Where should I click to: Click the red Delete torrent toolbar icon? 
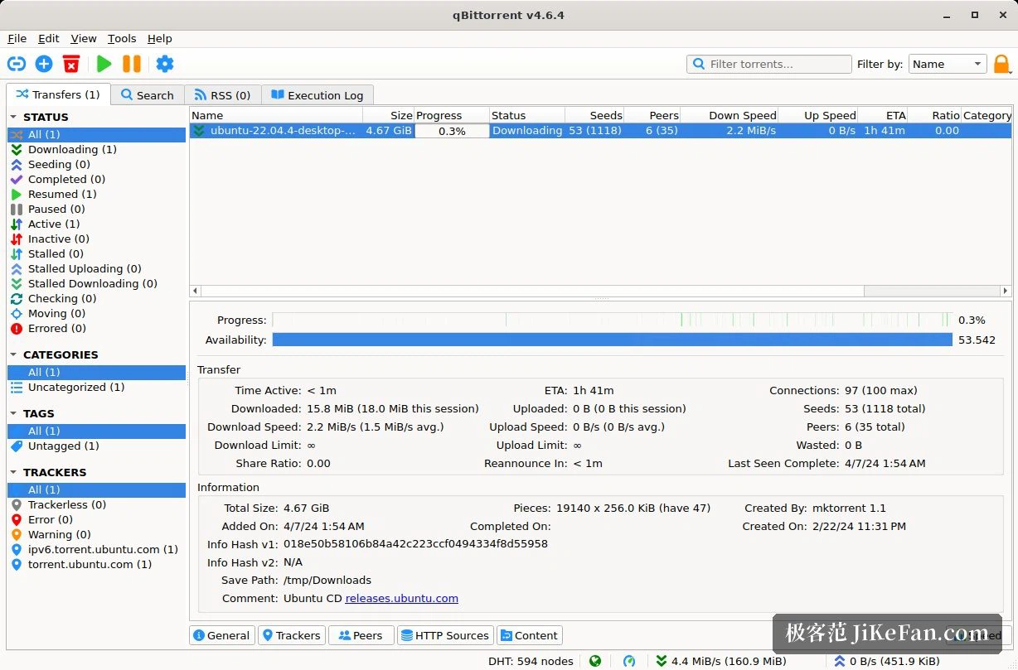click(72, 64)
